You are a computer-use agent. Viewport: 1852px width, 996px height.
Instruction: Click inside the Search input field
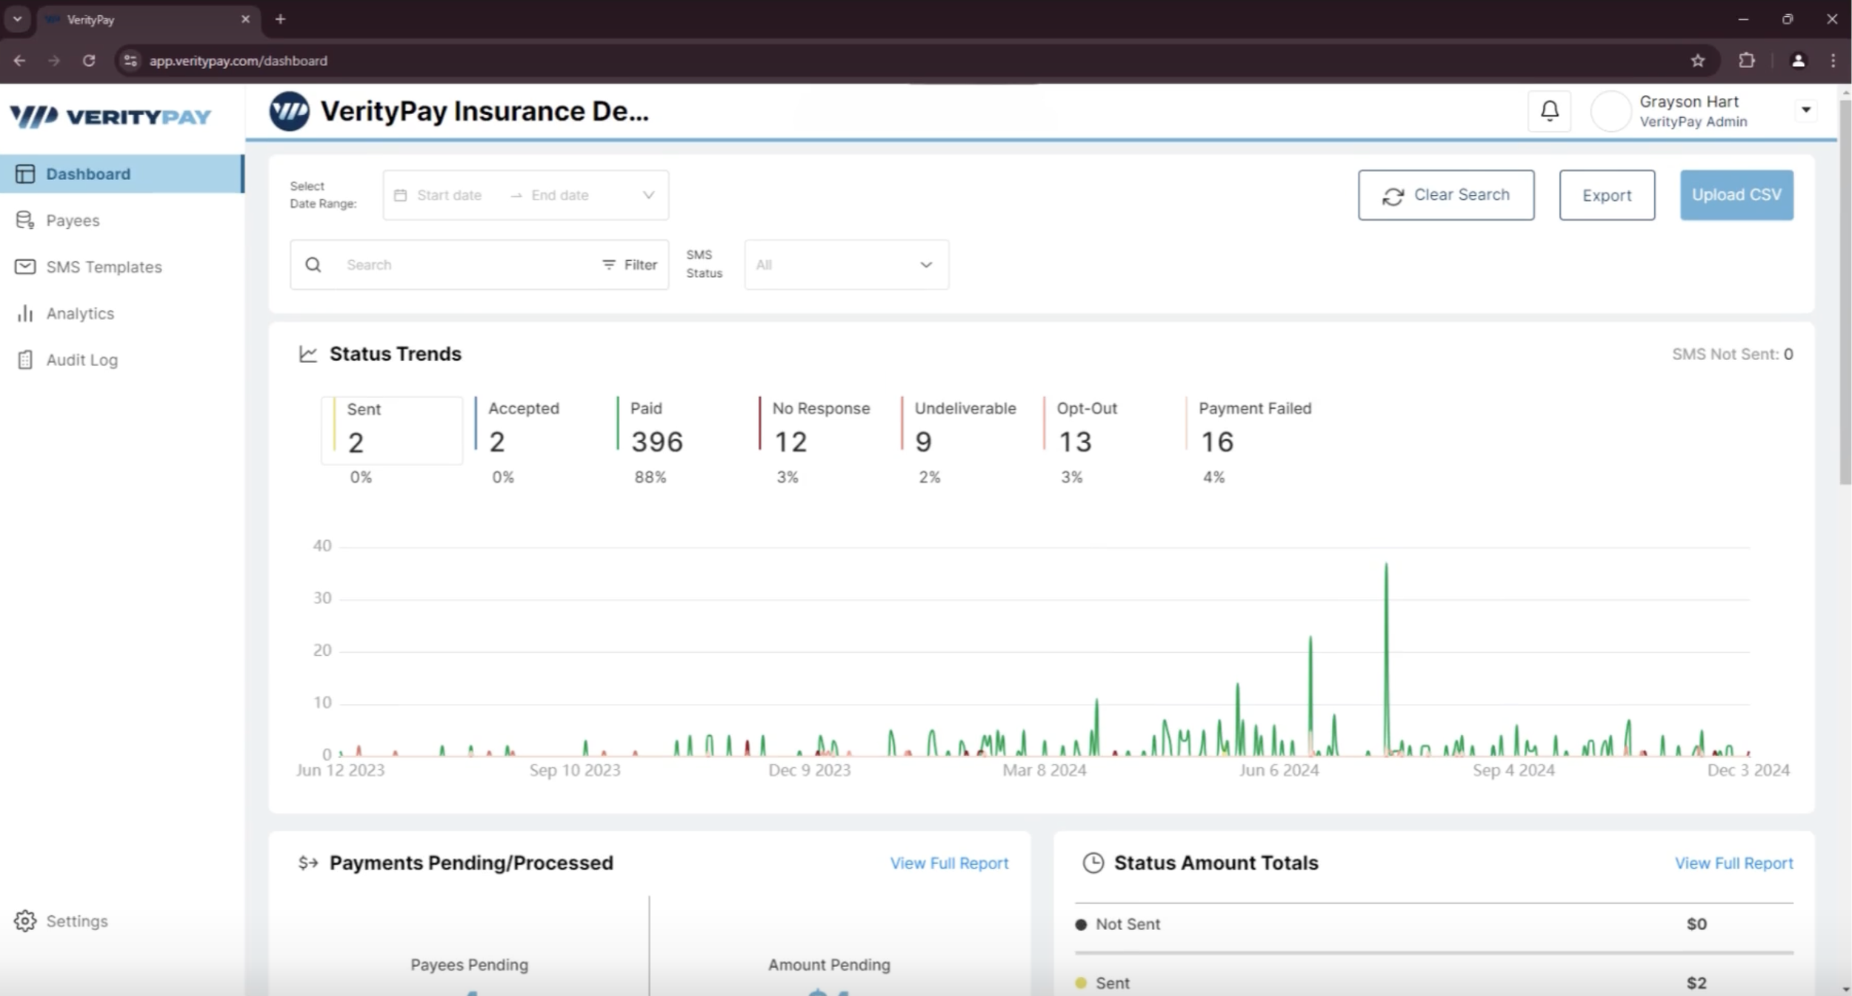pyautogui.click(x=467, y=265)
